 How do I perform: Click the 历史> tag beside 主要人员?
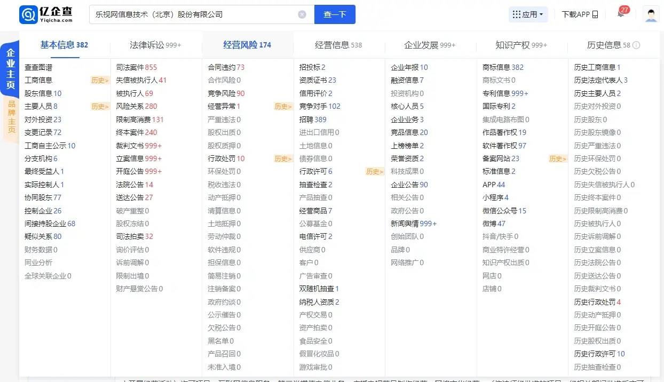(100, 107)
